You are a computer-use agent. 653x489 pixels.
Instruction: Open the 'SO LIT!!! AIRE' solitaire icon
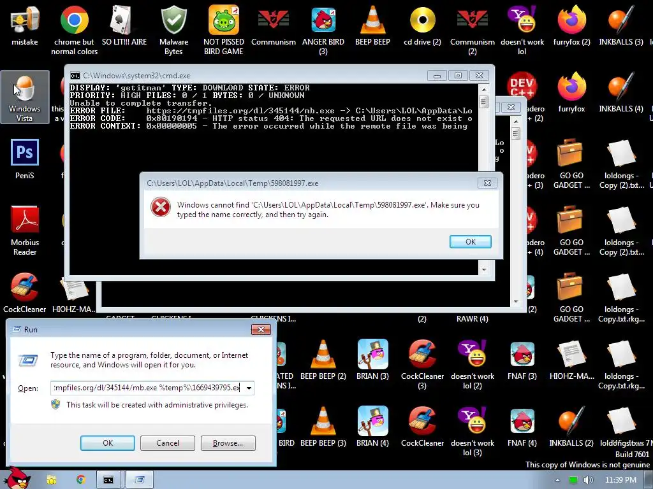(124, 25)
